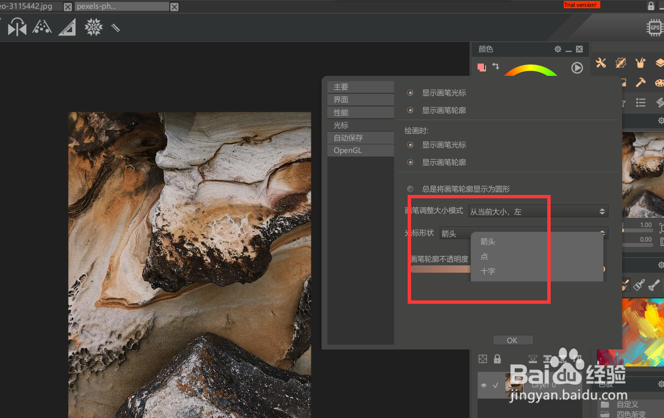Select the flat paintbrush preset icon
The height and width of the screenshot is (418, 664).
[x=639, y=285]
